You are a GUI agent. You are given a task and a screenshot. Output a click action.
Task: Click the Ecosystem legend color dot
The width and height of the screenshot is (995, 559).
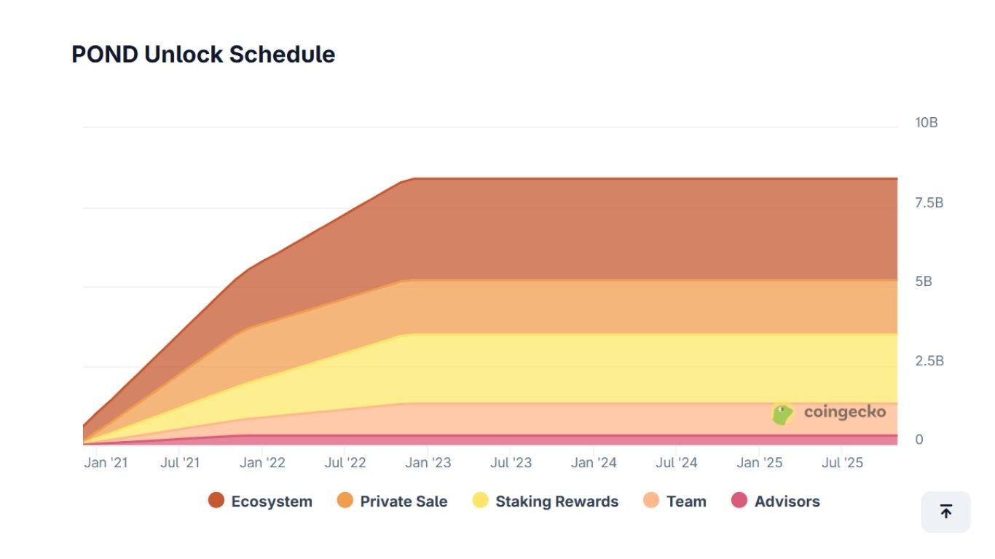tap(216, 501)
